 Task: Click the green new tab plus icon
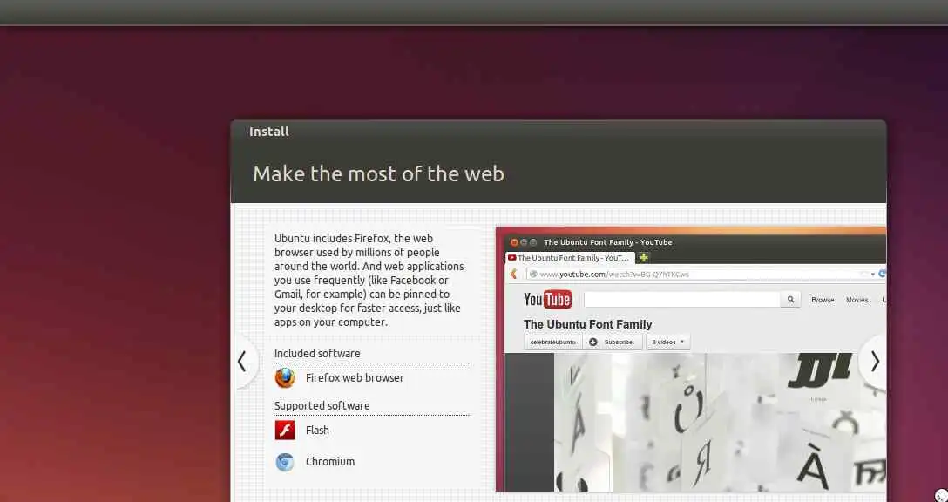coord(644,258)
